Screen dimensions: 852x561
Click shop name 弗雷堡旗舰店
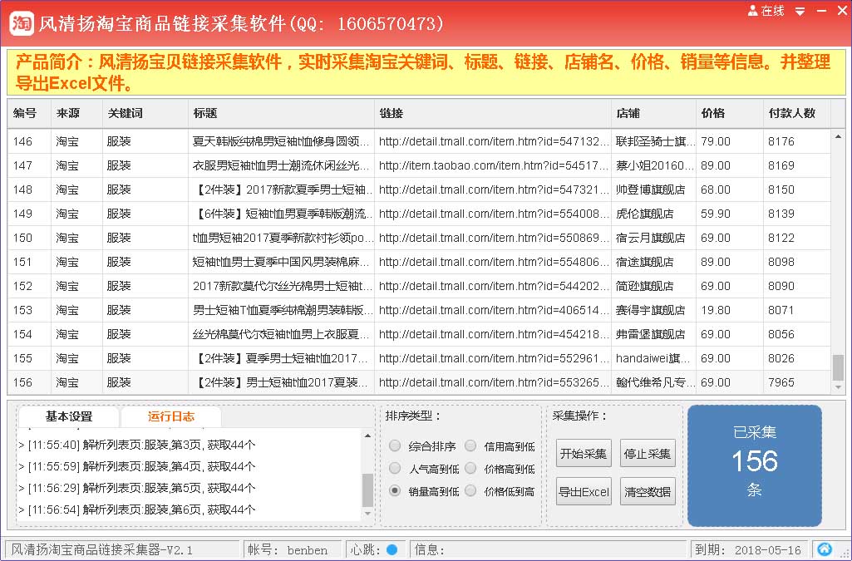pos(650,334)
